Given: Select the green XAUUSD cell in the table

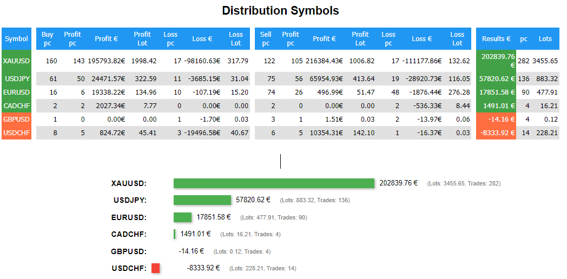Looking at the screenshot, I should 16,61.
